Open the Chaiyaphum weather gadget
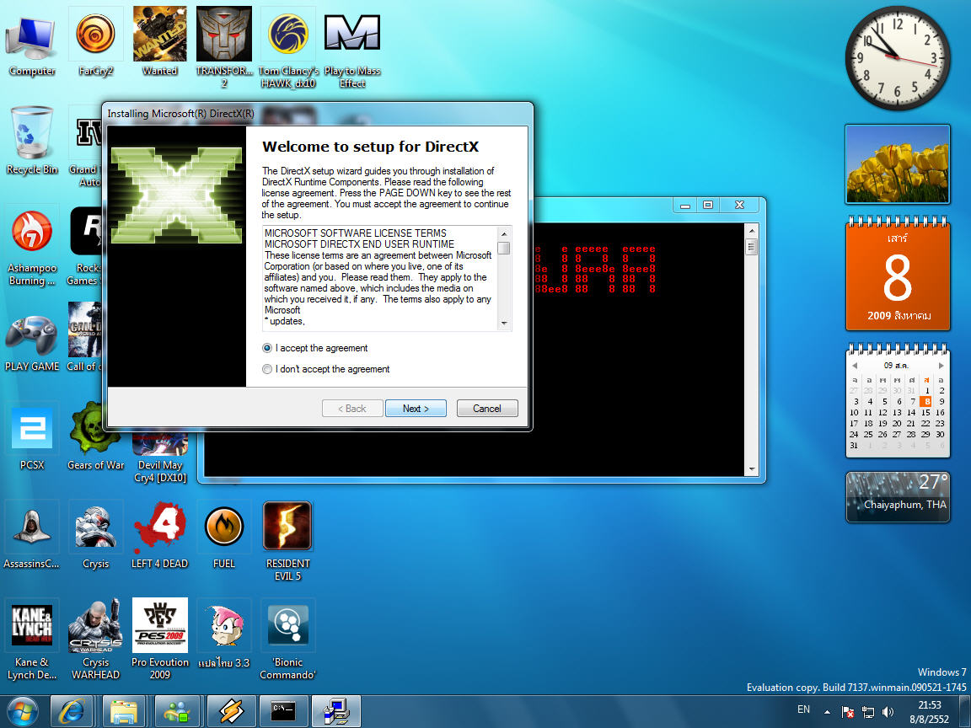Image resolution: width=971 pixels, height=728 pixels. click(898, 497)
